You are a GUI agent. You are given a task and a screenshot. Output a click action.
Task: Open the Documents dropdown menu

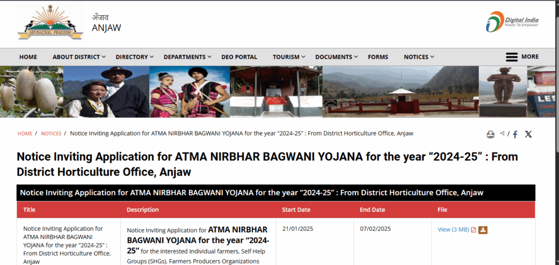point(336,57)
